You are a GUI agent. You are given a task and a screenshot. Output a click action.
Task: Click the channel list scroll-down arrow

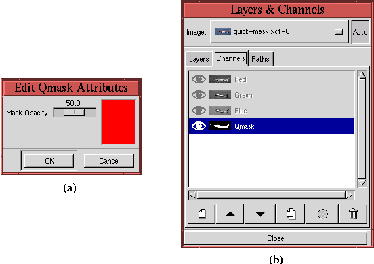(362, 183)
